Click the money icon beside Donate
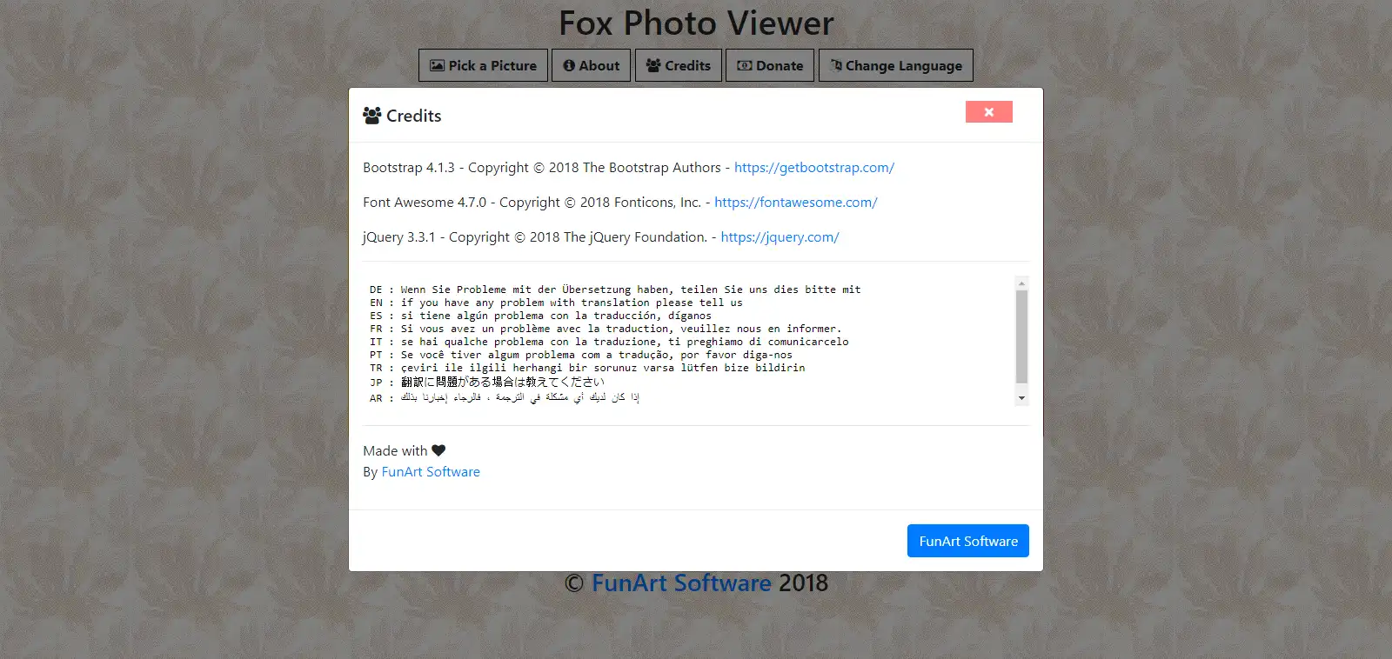Screen dimensions: 1392x659 pos(745,65)
